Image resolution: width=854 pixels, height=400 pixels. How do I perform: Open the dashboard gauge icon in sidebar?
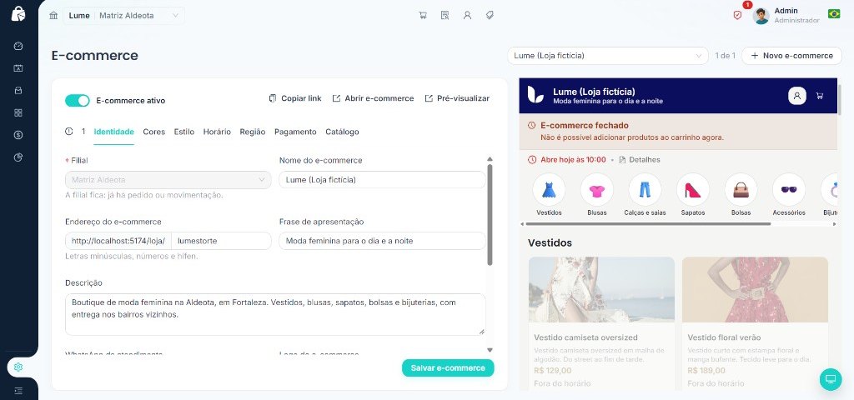pyautogui.click(x=18, y=46)
